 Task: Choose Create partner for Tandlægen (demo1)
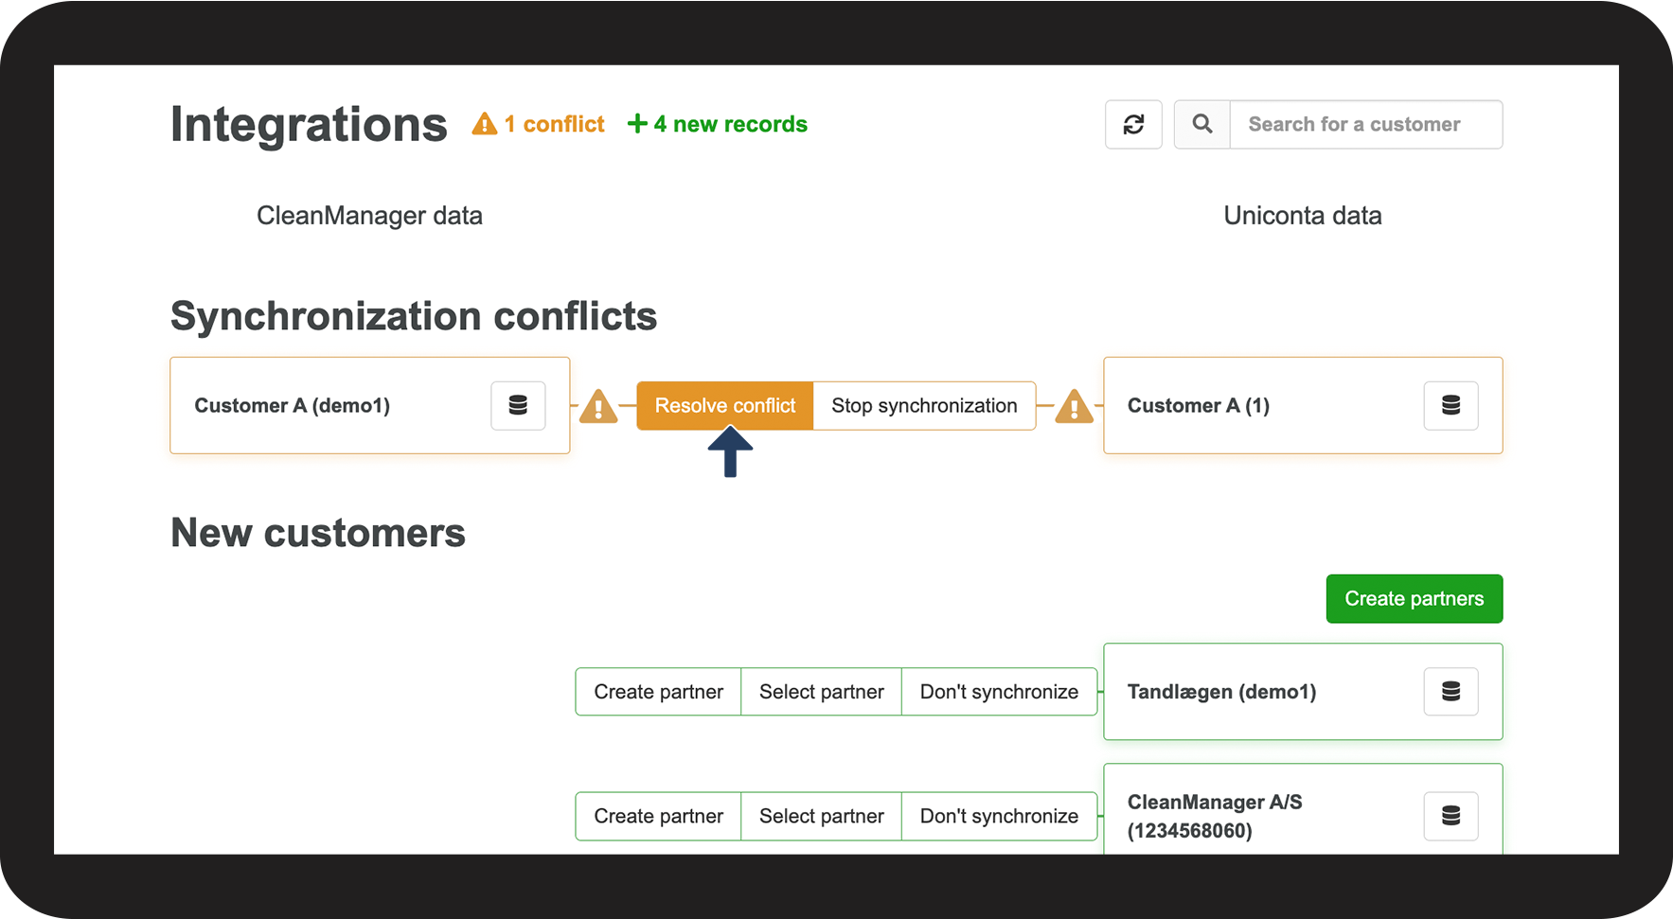coord(658,692)
